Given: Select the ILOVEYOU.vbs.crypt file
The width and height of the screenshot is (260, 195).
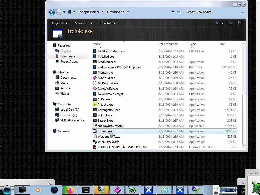Looking at the screenshot, I should tap(111, 51).
